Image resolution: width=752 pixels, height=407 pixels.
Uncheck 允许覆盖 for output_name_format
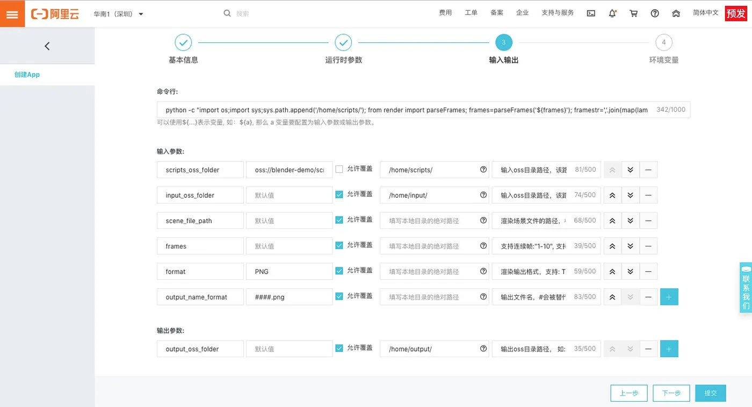(339, 296)
